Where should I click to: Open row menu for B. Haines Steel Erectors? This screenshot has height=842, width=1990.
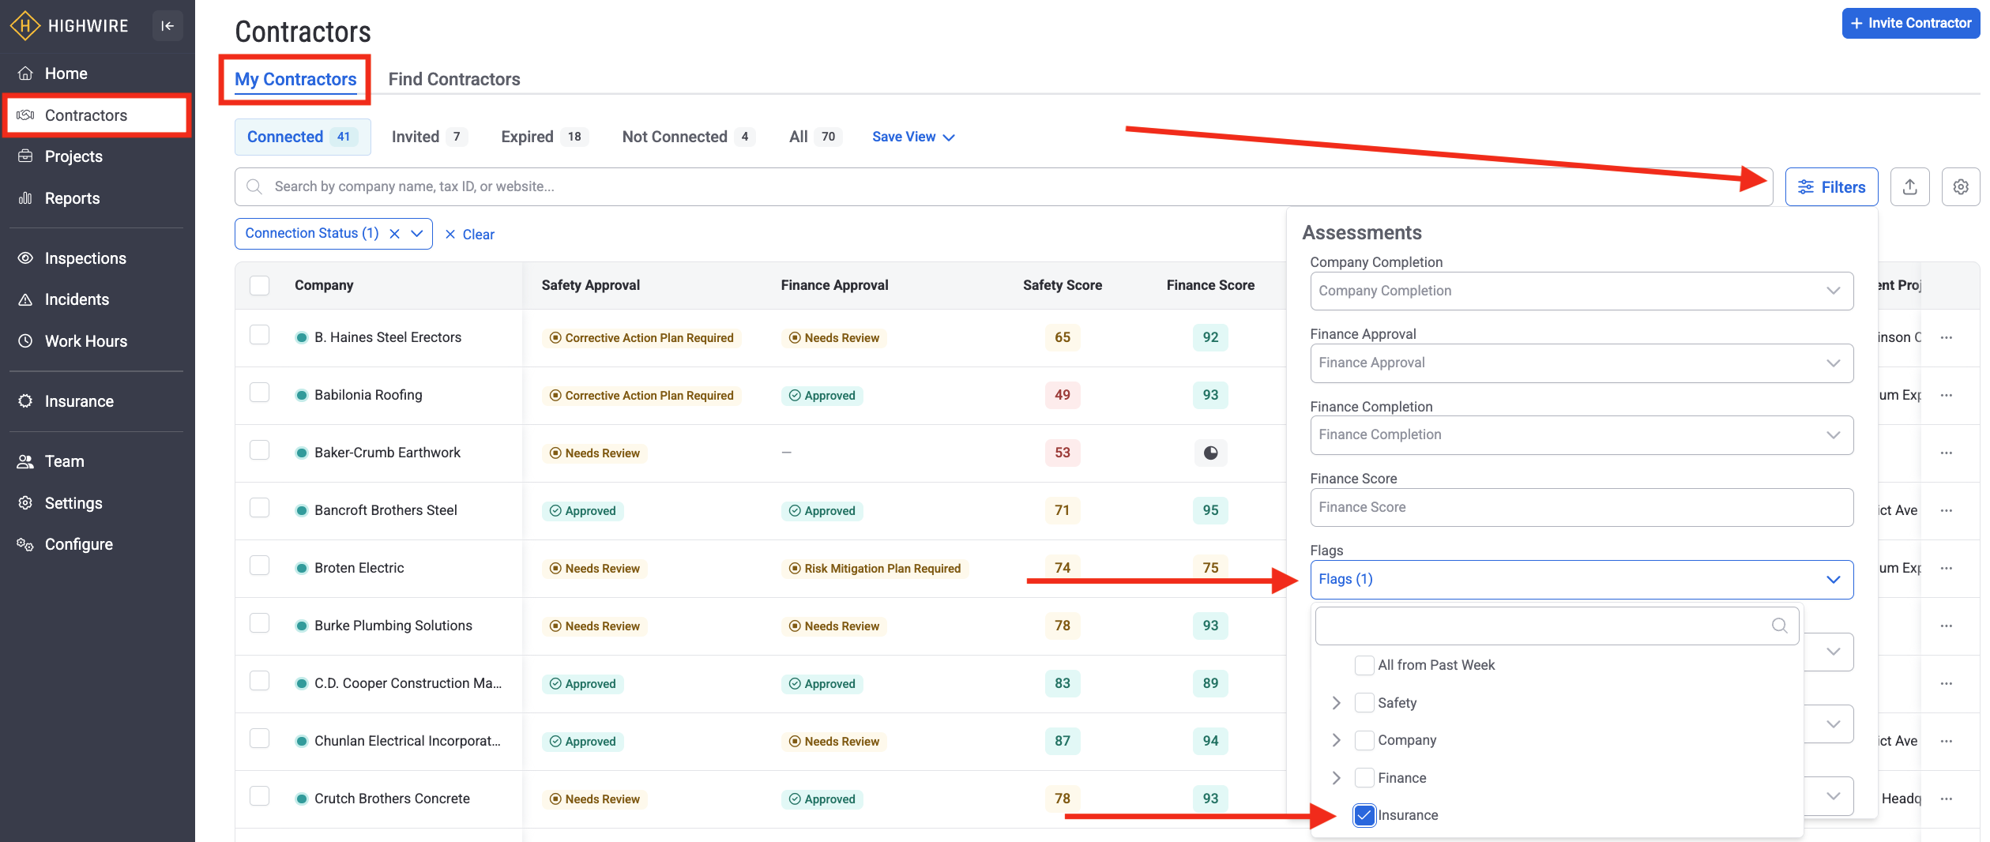1946,338
